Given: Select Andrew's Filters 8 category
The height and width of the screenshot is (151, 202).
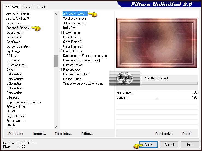Looking at the screenshot, I should [x=17, y=14].
